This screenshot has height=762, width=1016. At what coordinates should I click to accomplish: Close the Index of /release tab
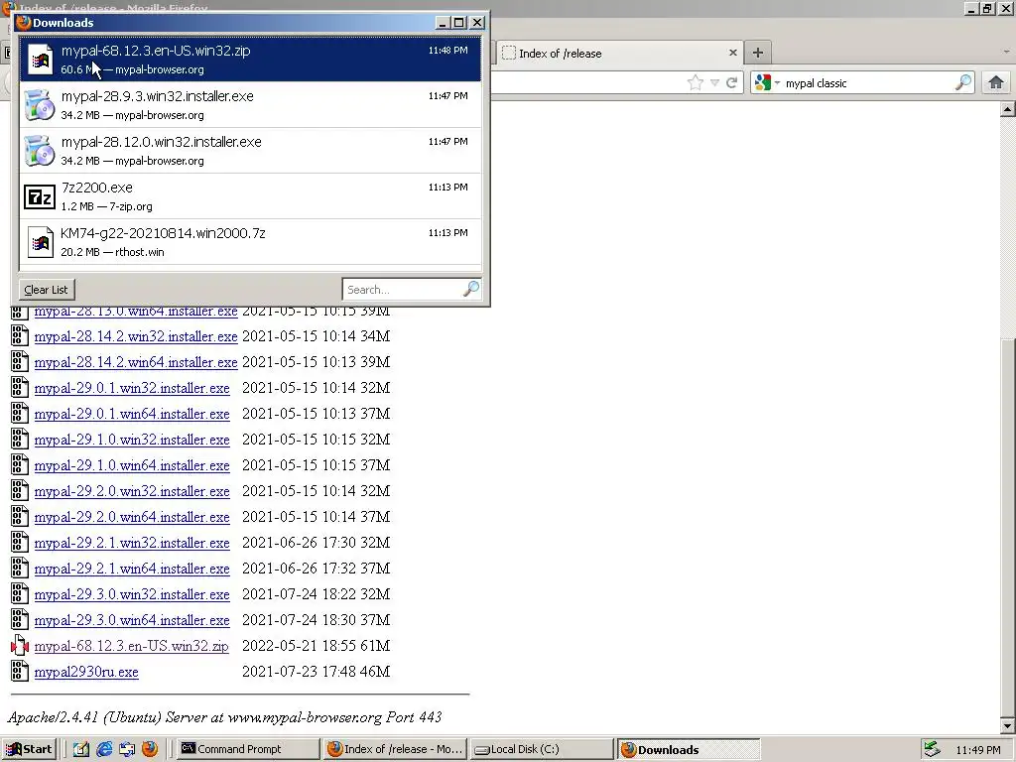(x=733, y=53)
